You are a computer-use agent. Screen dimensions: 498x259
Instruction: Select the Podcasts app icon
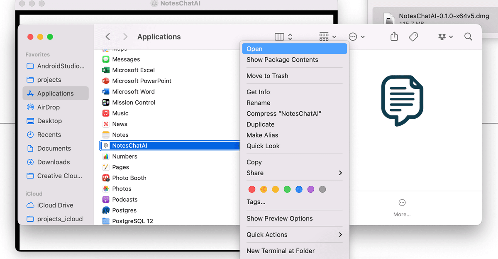[x=106, y=200]
